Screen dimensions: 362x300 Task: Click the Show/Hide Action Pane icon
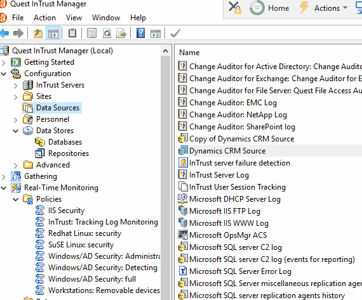[156, 34]
